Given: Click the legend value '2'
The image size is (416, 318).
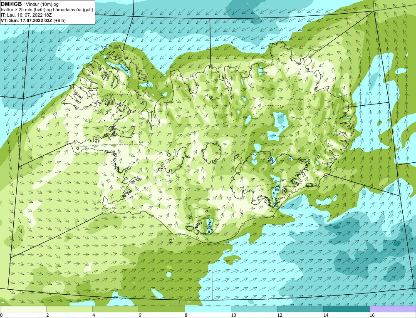Looking at the screenshot, I should 47,315.
